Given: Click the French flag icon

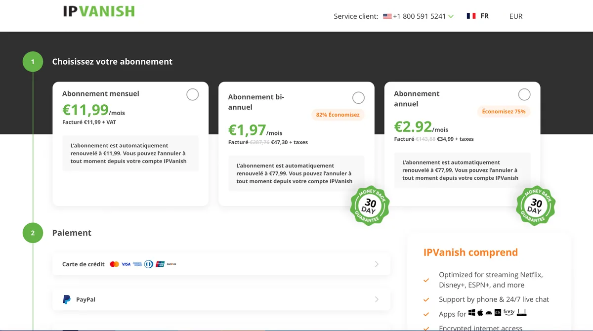Looking at the screenshot, I should pos(471,16).
